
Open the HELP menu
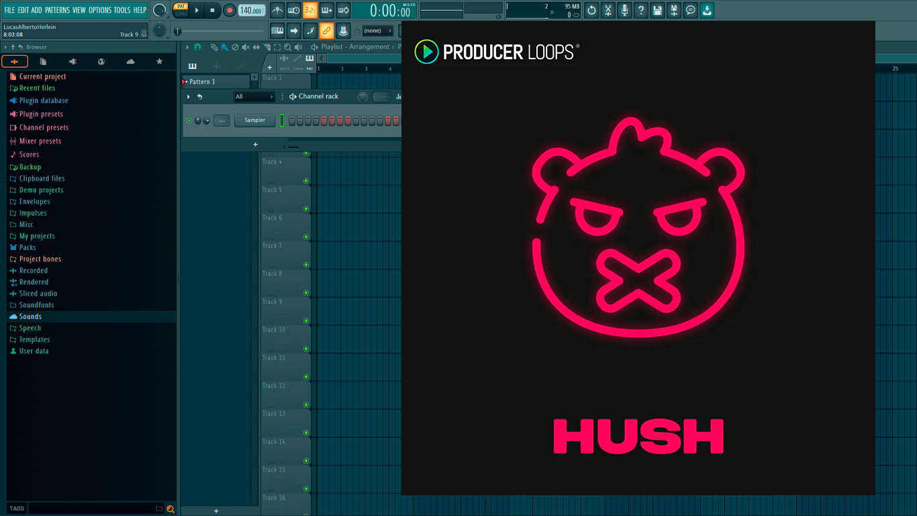(x=140, y=10)
